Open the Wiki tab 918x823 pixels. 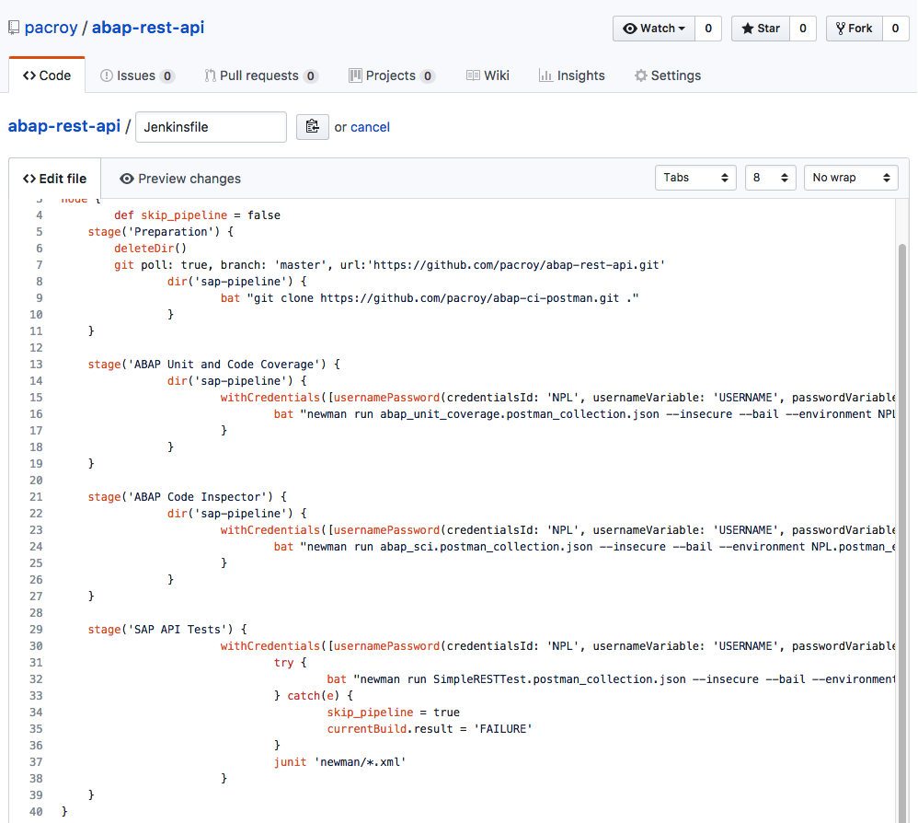pos(488,75)
